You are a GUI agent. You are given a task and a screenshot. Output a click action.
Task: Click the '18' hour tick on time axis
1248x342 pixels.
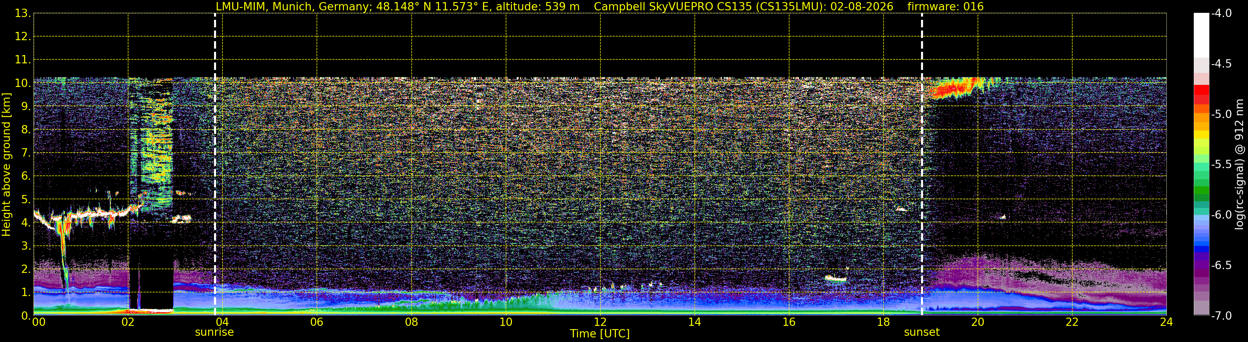coord(883,322)
